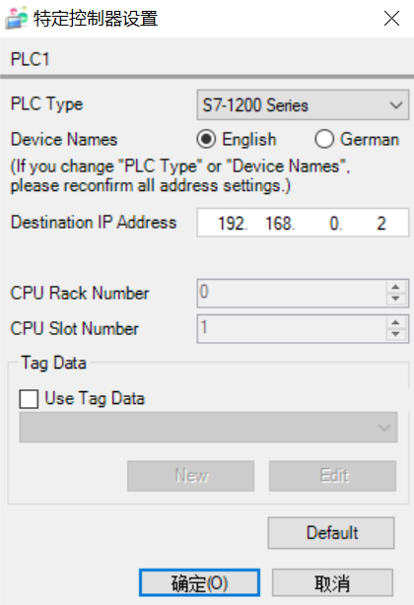
Task: Click the Edit tag data button
Action: [332, 476]
